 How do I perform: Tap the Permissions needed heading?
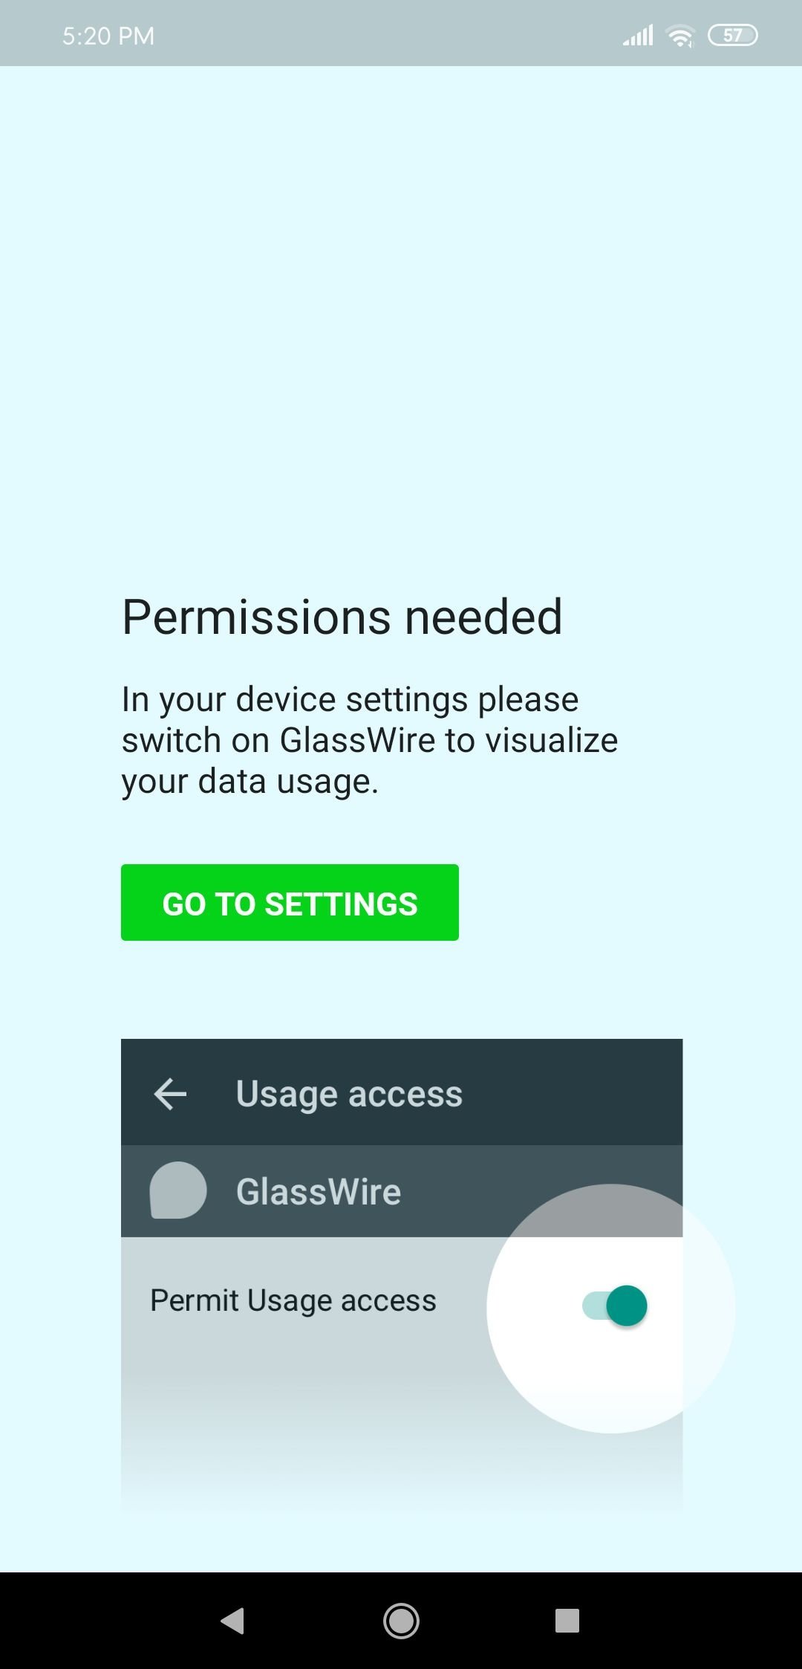coord(342,617)
